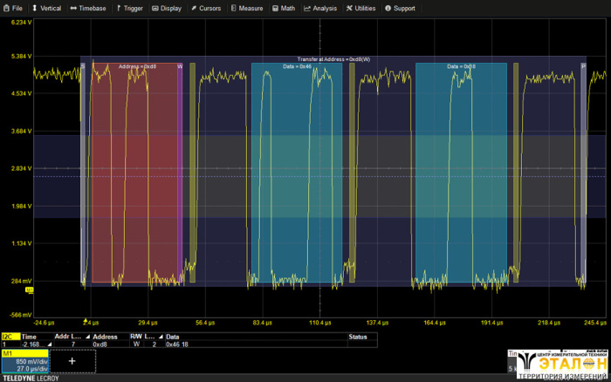Open the File menu
Image resolution: width=611 pixels, height=382 pixels.
(x=12, y=8)
